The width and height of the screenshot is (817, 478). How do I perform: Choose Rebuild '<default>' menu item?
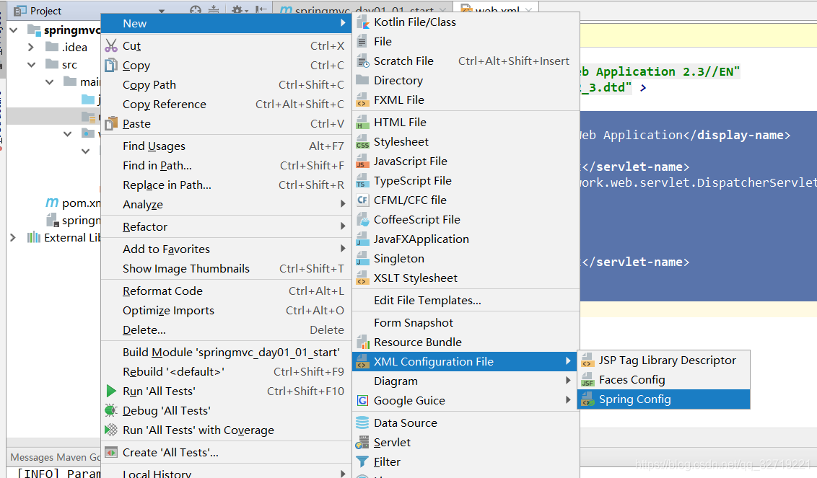point(226,372)
